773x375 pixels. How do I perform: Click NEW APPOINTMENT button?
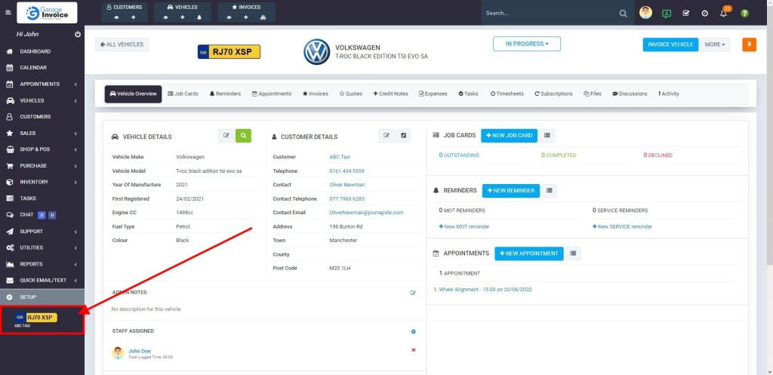tap(529, 254)
